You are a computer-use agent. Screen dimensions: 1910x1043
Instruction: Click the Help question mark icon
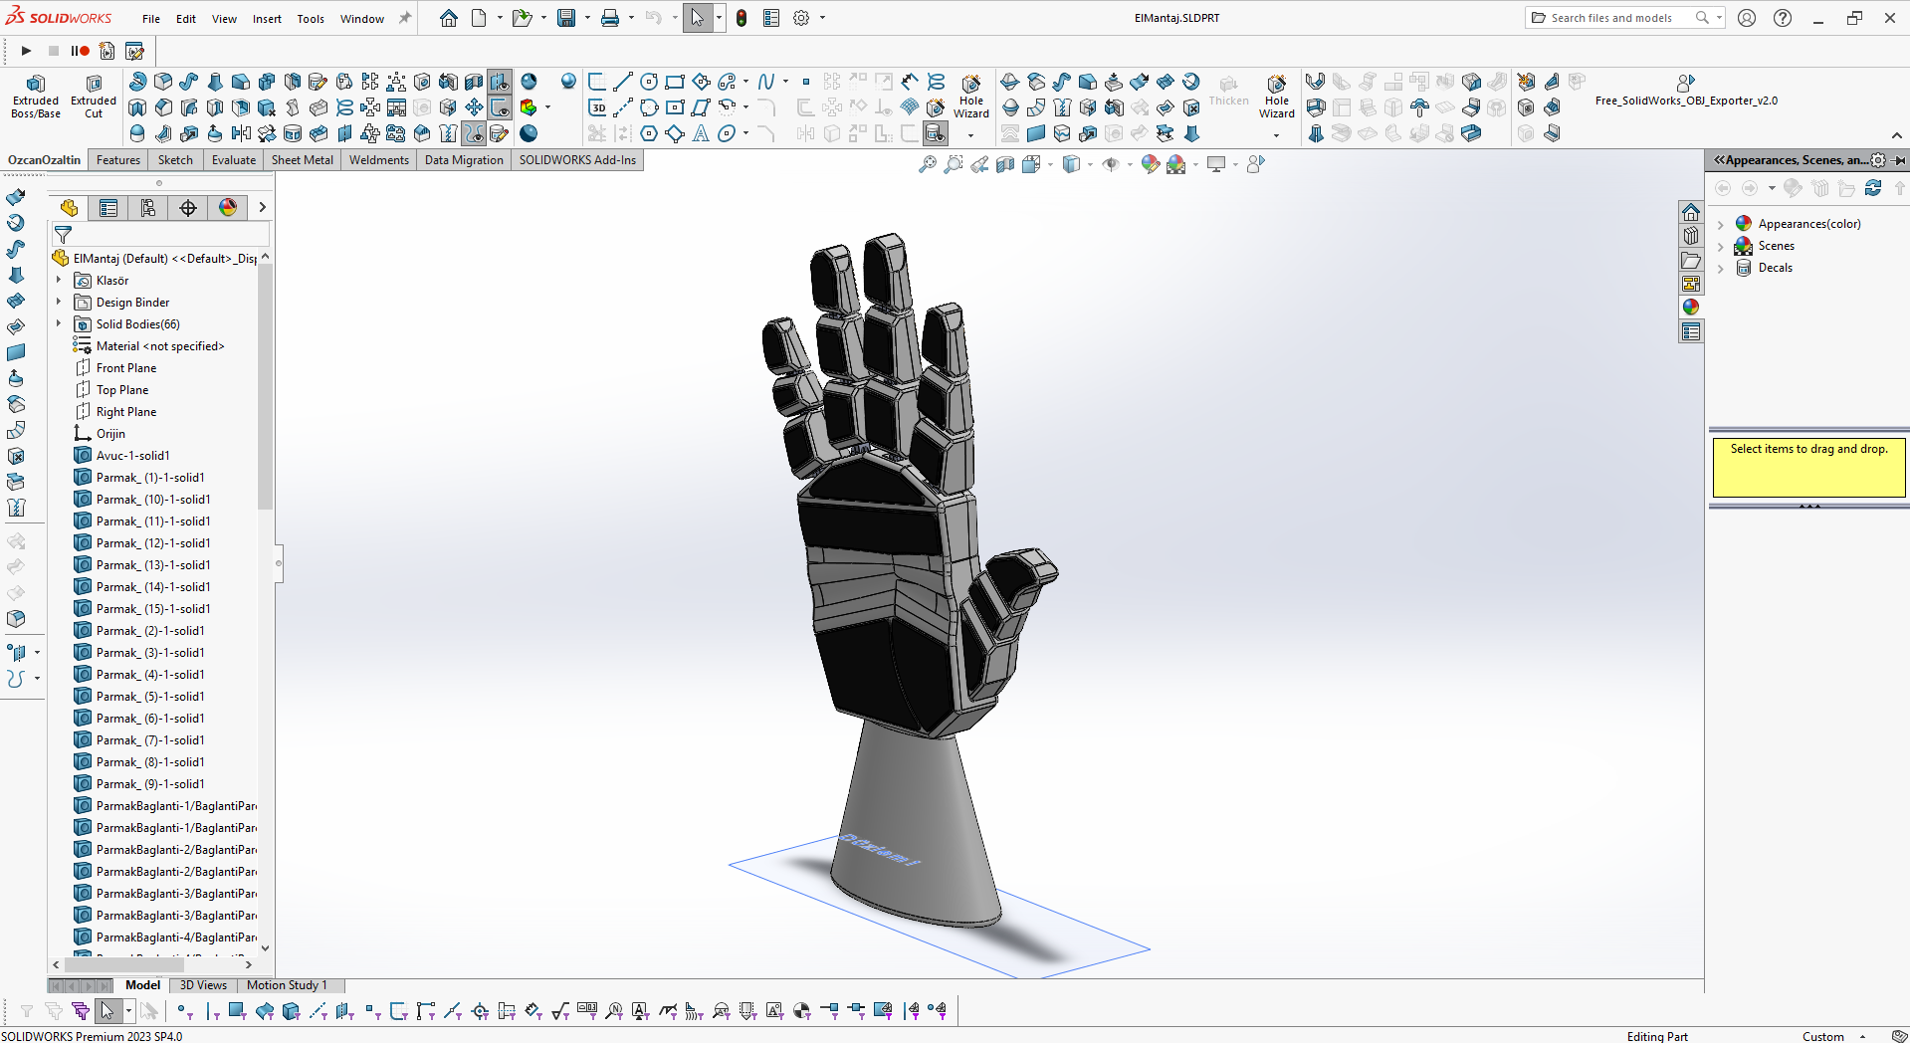pyautogui.click(x=1783, y=18)
